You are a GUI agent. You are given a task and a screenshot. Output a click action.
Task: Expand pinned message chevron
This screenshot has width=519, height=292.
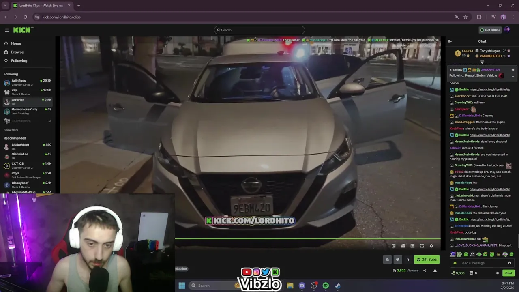[513, 76]
